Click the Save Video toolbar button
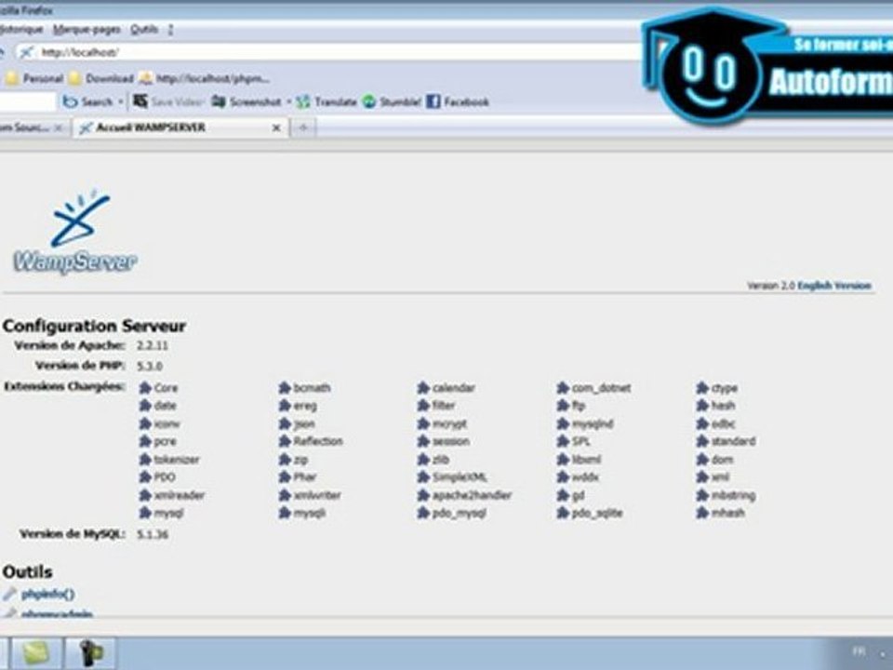This screenshot has width=893, height=670. click(168, 102)
